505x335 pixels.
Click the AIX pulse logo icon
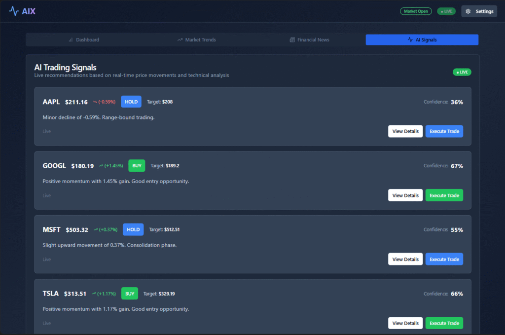[14, 11]
